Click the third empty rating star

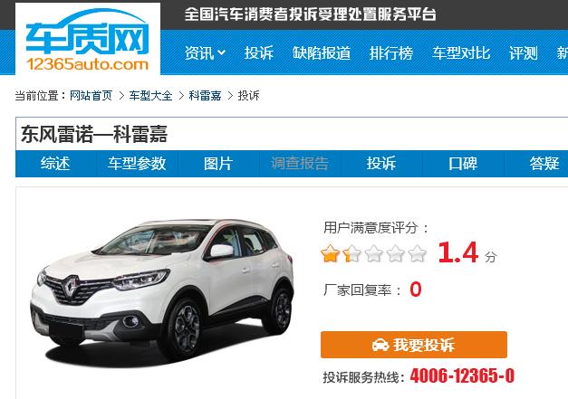373,253
